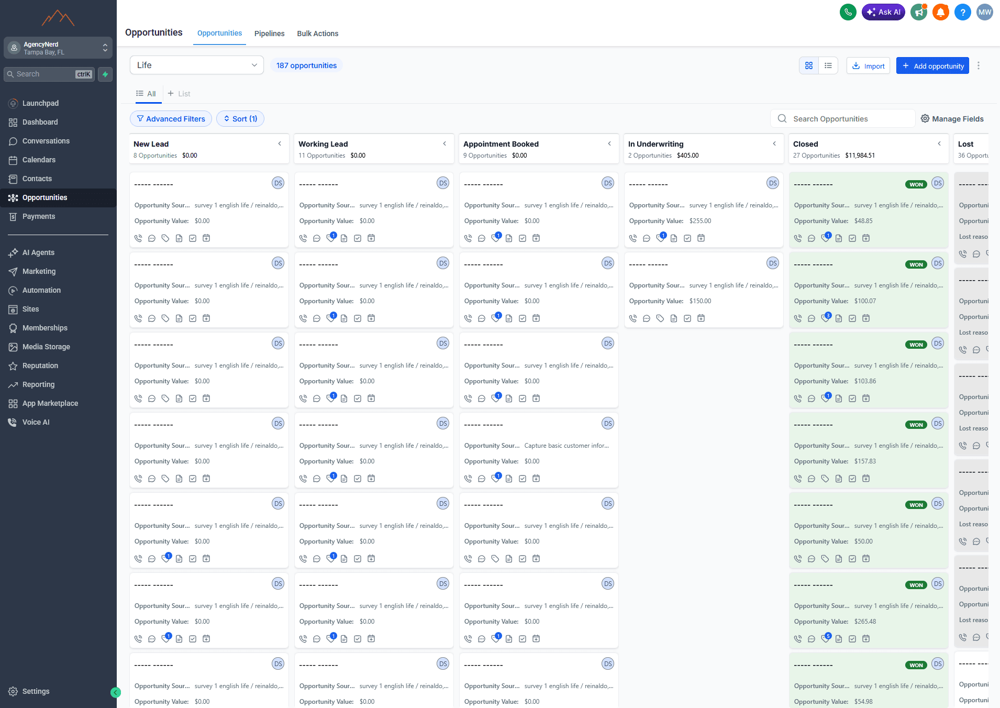Switch to board grid view
Image resolution: width=1000 pixels, height=708 pixels.
coord(808,65)
